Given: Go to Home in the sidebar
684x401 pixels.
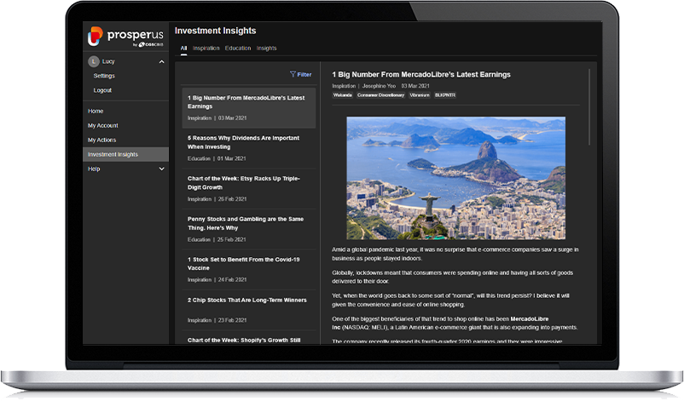Looking at the screenshot, I should tap(96, 111).
